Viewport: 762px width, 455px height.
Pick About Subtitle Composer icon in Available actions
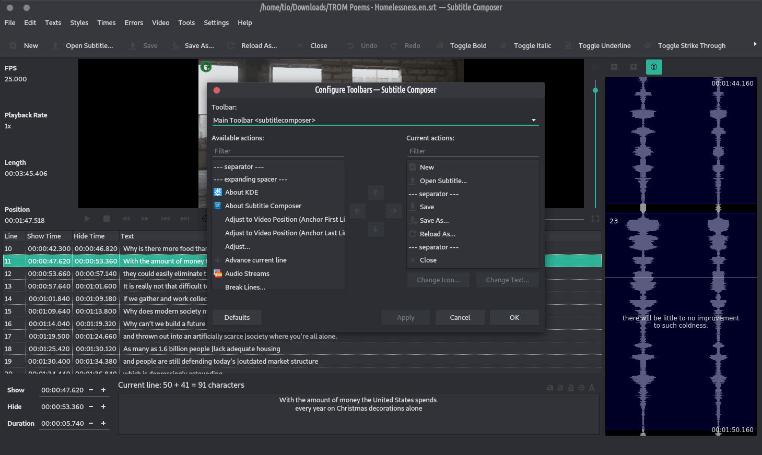coord(218,206)
